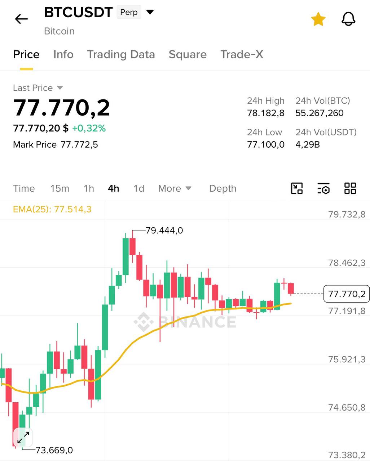Expand the BTCUSDT pair selector arrow
This screenshot has width=370, height=461.
coord(150,12)
